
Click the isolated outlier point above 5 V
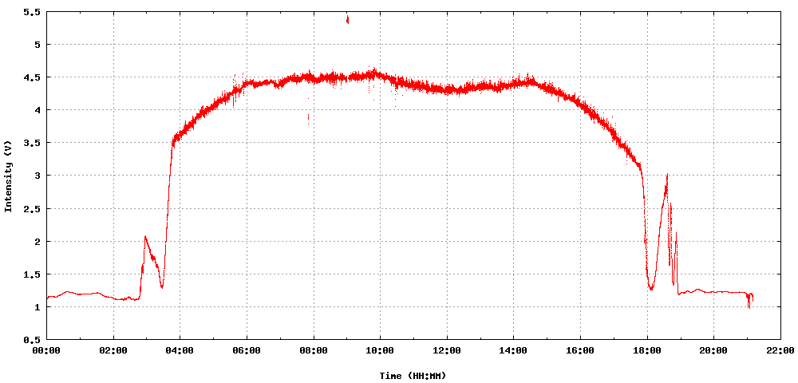pyautogui.click(x=348, y=19)
